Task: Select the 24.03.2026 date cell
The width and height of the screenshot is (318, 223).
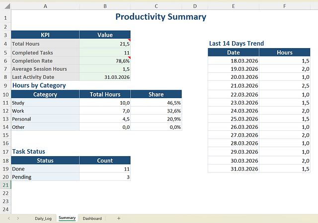Action: coord(234,111)
